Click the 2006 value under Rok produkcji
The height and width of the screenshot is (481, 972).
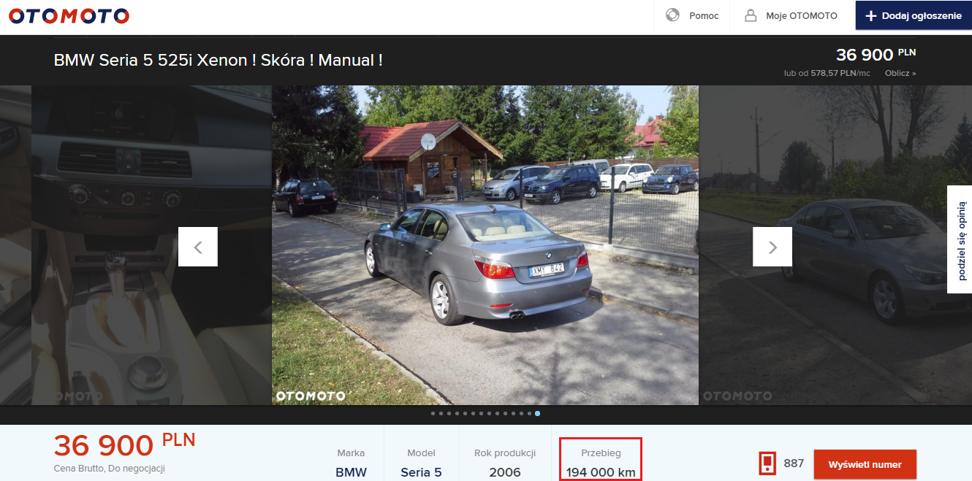pyautogui.click(x=505, y=472)
